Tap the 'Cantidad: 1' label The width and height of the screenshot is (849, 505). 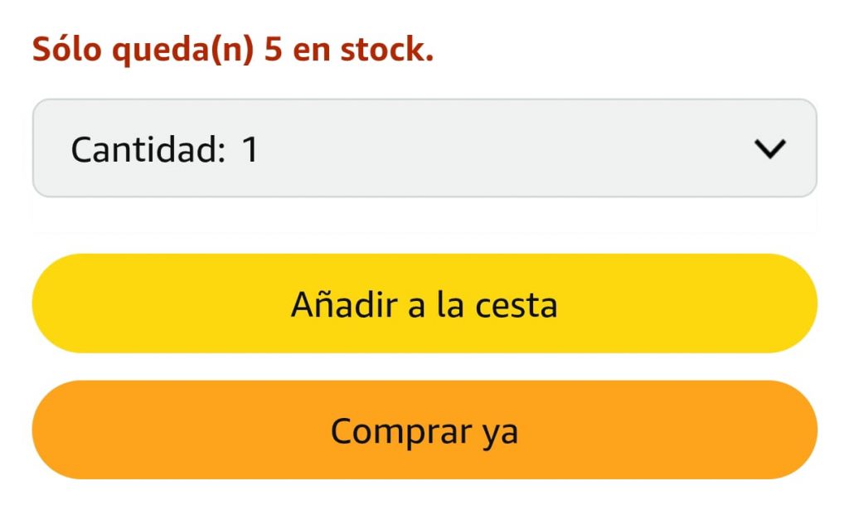(x=165, y=150)
